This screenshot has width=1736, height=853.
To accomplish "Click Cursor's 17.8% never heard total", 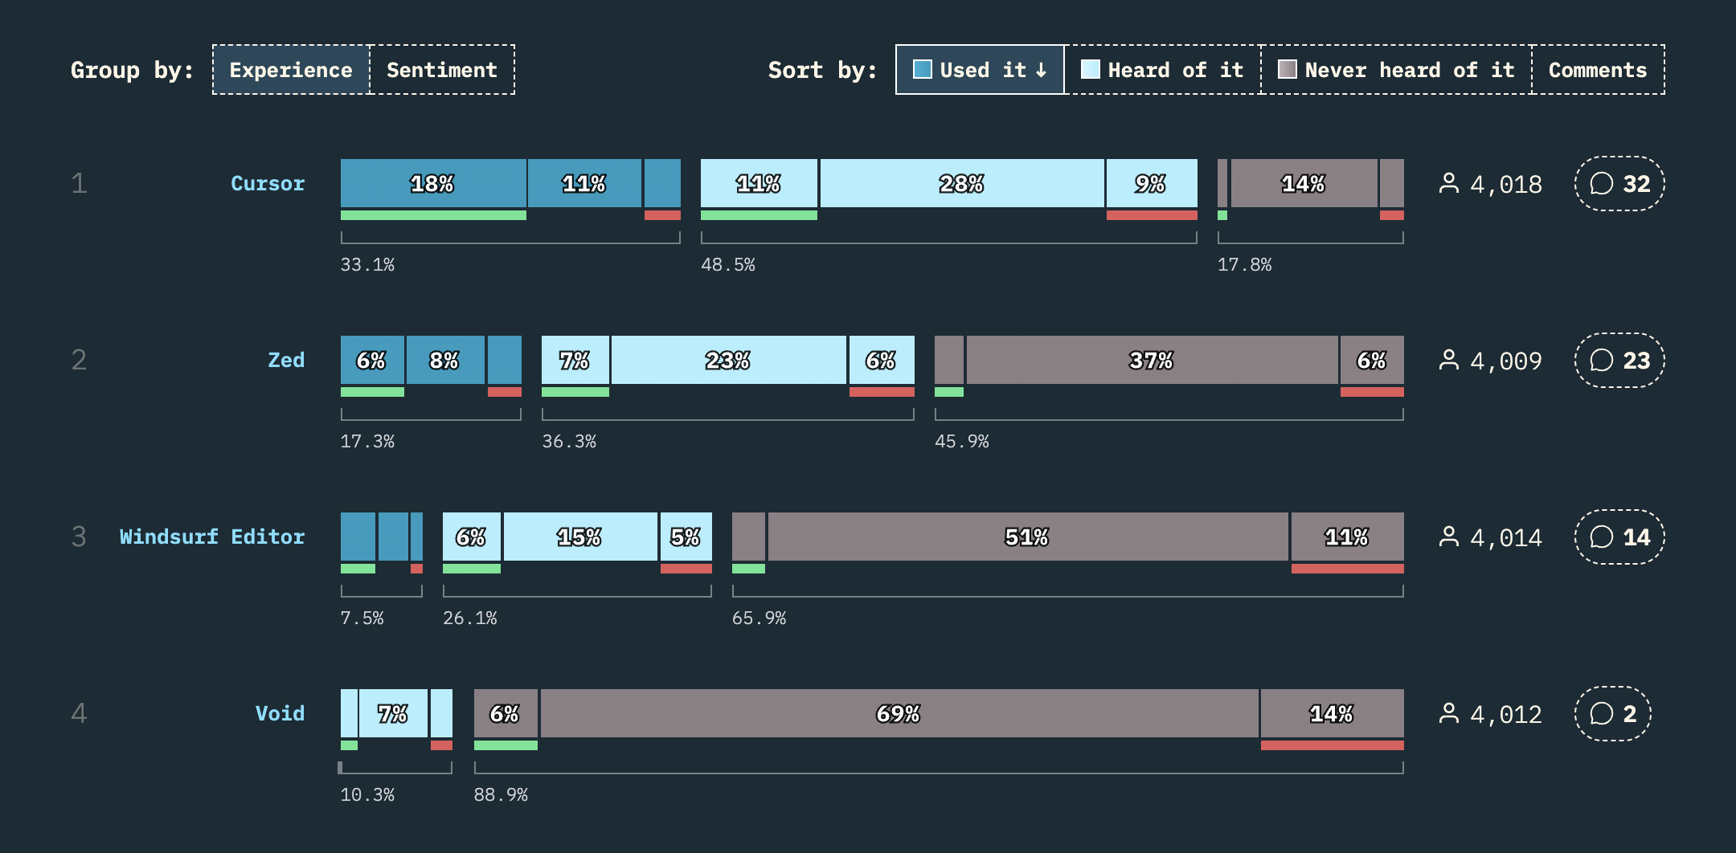I will [x=1245, y=265].
